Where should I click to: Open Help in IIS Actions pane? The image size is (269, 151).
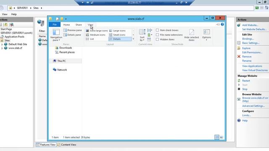click(245, 120)
